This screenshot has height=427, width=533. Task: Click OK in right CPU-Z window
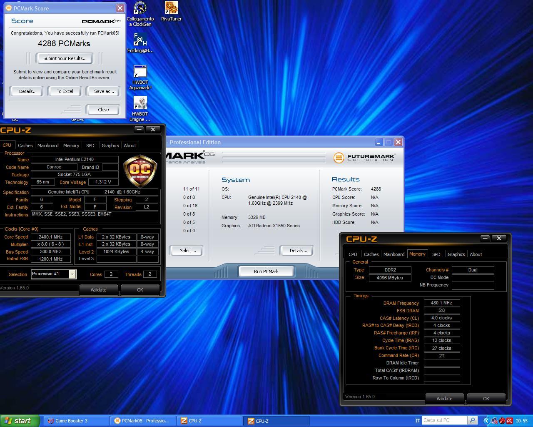[x=486, y=399]
